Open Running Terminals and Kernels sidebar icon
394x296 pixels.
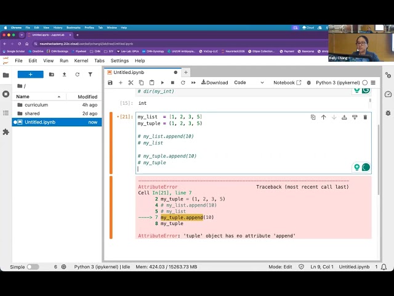(x=6, y=94)
